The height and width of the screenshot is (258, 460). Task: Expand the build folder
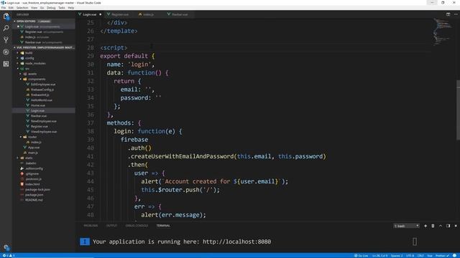(x=29, y=53)
